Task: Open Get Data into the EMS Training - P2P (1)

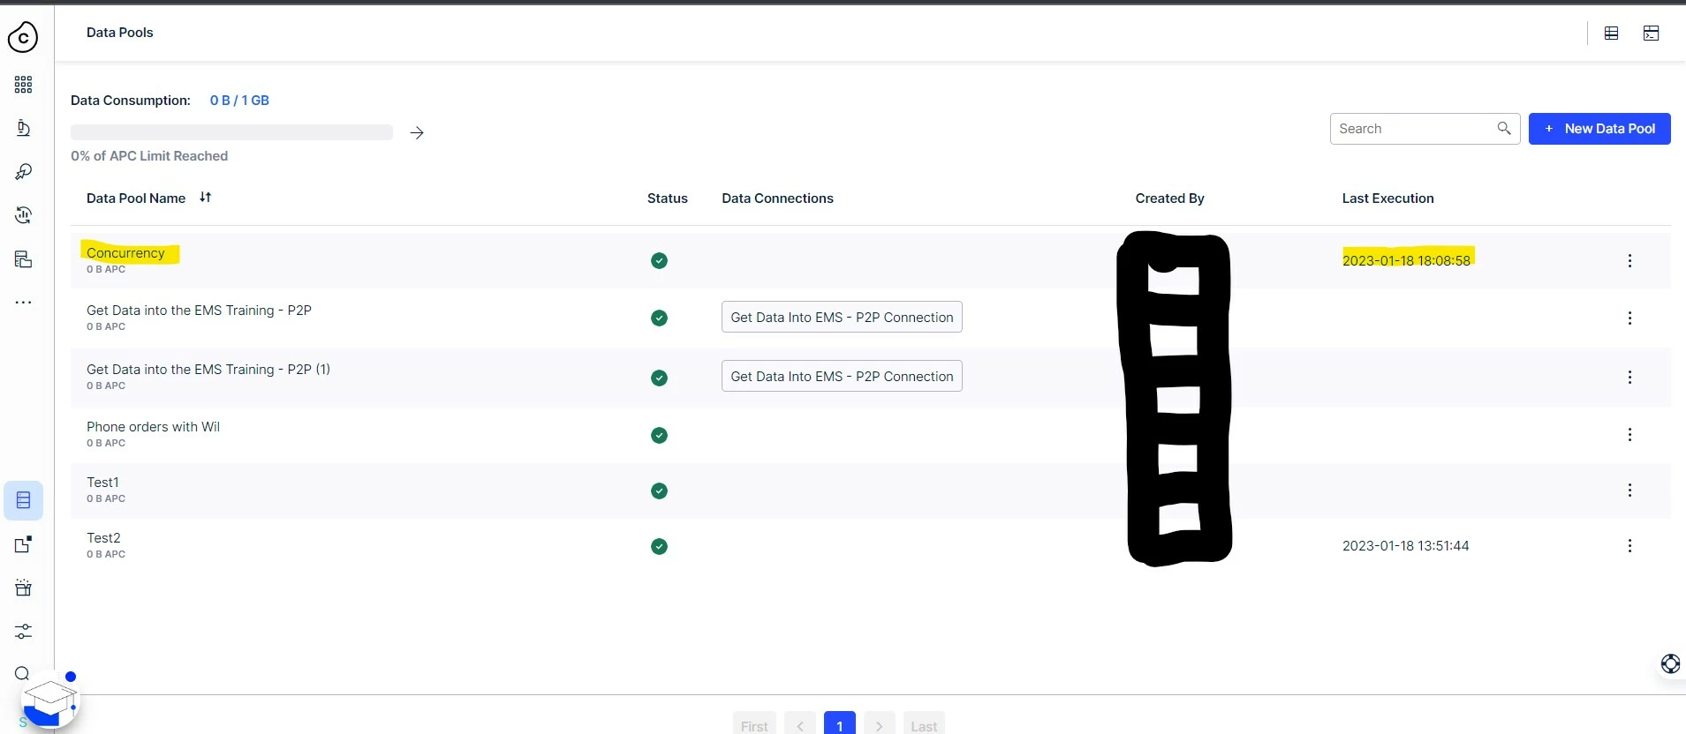Action: tap(208, 370)
